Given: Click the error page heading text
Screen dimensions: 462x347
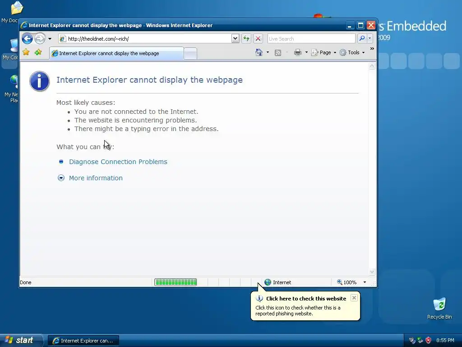Looking at the screenshot, I should click(x=150, y=80).
